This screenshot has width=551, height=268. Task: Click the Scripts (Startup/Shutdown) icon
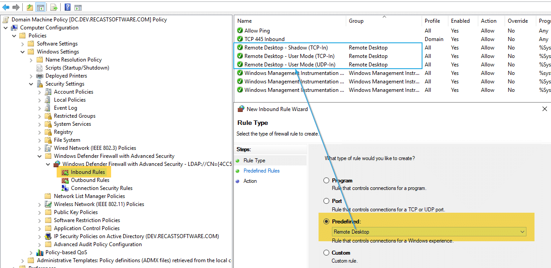(40, 68)
